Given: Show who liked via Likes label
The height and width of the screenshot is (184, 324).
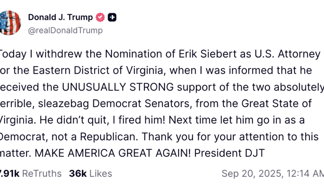Looking at the screenshot, I should [x=101, y=173].
